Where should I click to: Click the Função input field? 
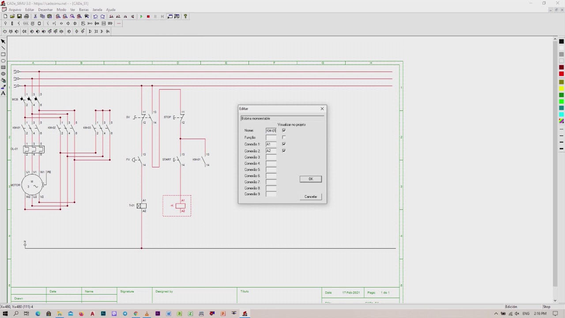click(271, 138)
